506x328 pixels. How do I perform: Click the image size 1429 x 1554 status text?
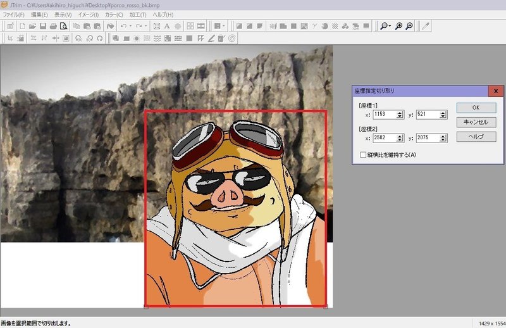(x=492, y=324)
